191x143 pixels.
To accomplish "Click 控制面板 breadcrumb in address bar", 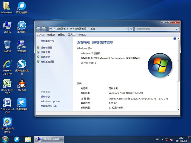I will pos(61,29).
